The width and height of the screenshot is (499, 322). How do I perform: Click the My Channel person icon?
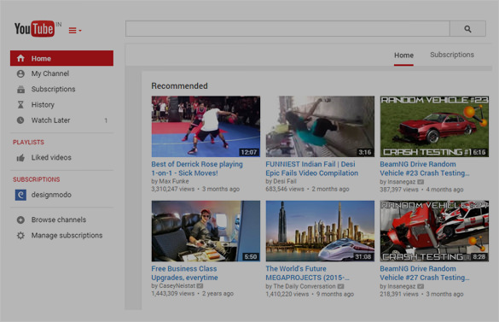(20, 73)
